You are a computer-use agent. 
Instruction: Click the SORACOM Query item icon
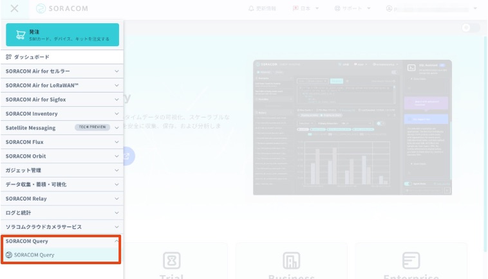coord(9,255)
